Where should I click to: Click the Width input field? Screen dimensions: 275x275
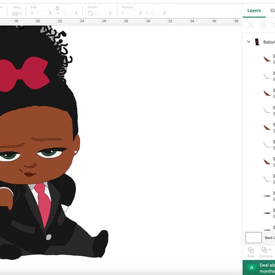coord(42,13)
